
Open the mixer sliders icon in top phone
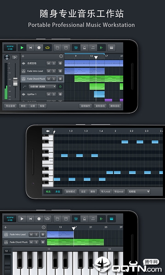pos(76,48)
